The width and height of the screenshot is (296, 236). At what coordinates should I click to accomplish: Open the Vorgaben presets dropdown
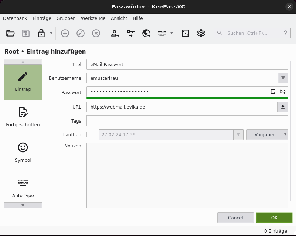point(267,135)
